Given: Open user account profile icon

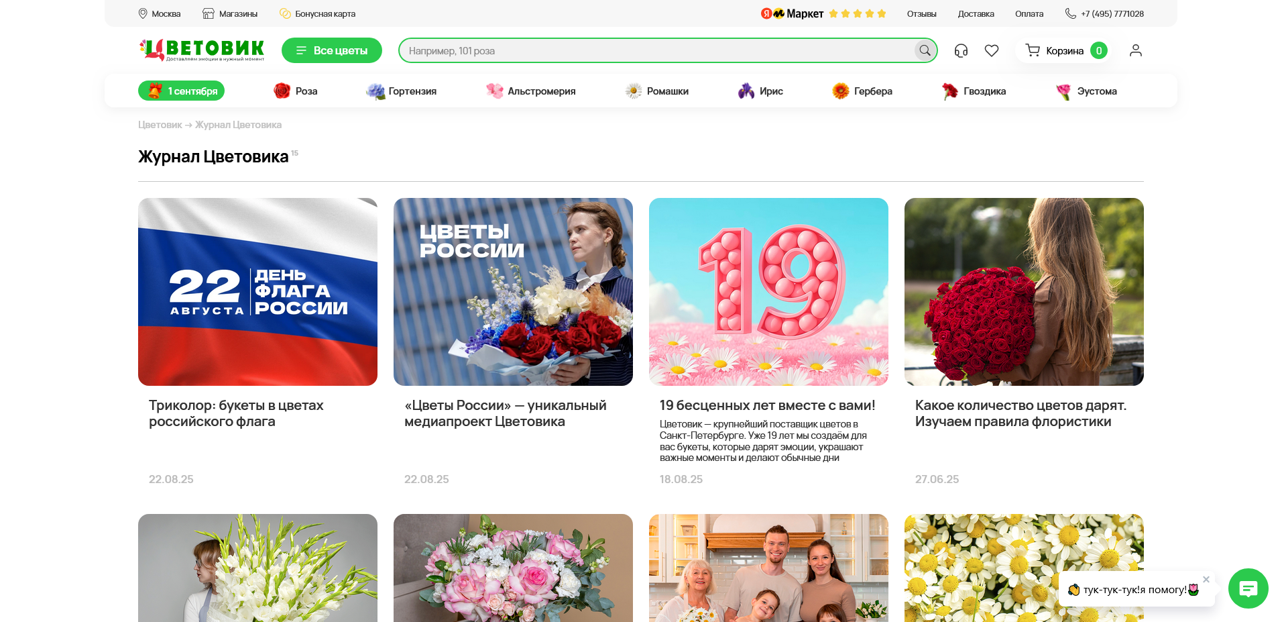Looking at the screenshot, I should click(x=1135, y=50).
